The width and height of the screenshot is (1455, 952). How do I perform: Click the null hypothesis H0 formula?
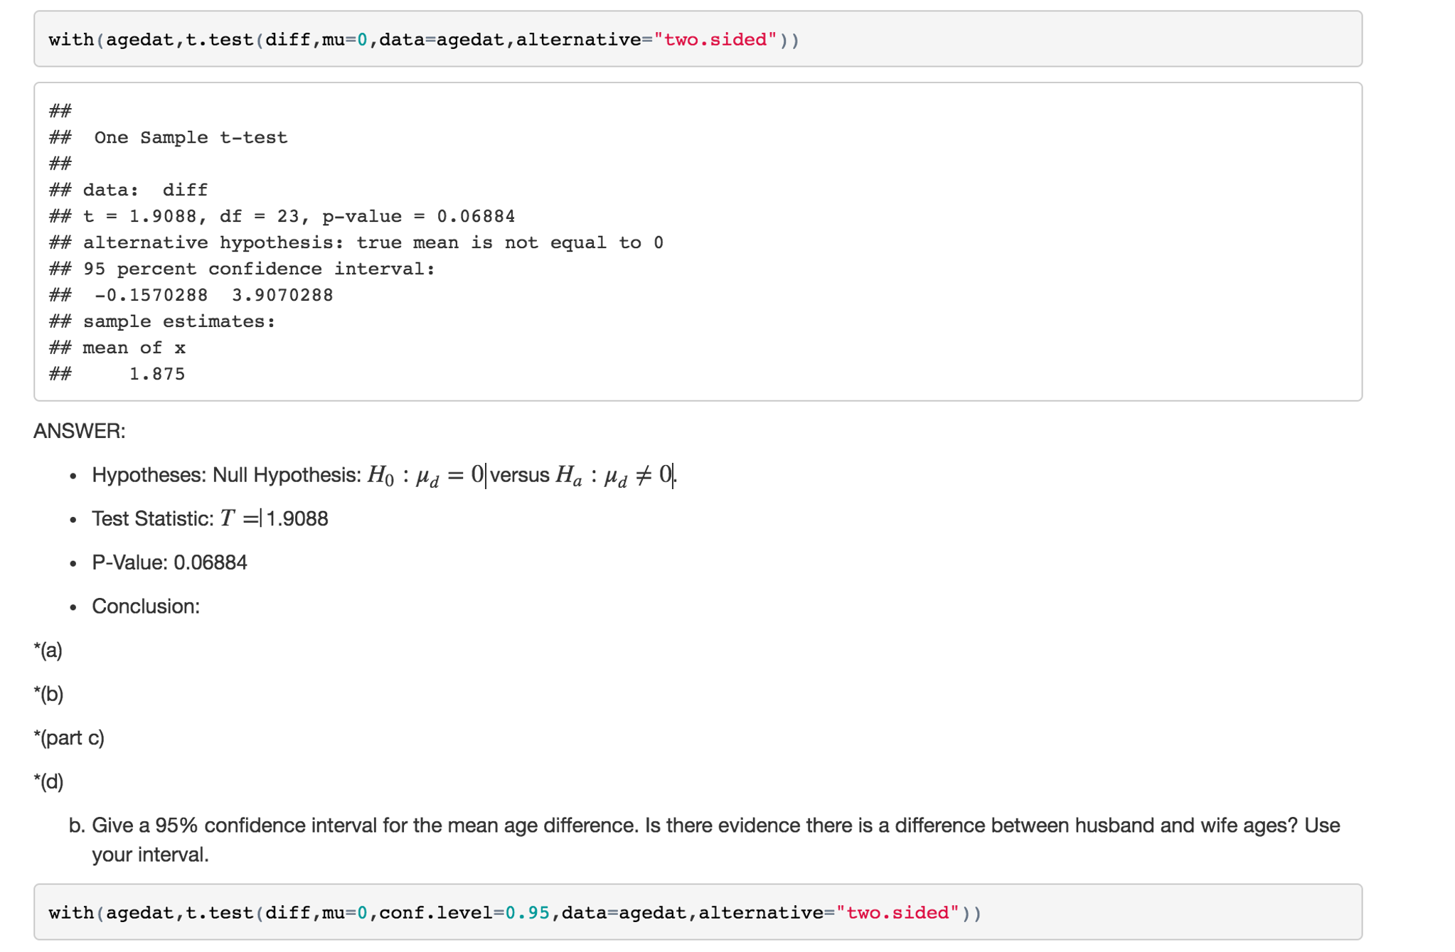coord(425,476)
